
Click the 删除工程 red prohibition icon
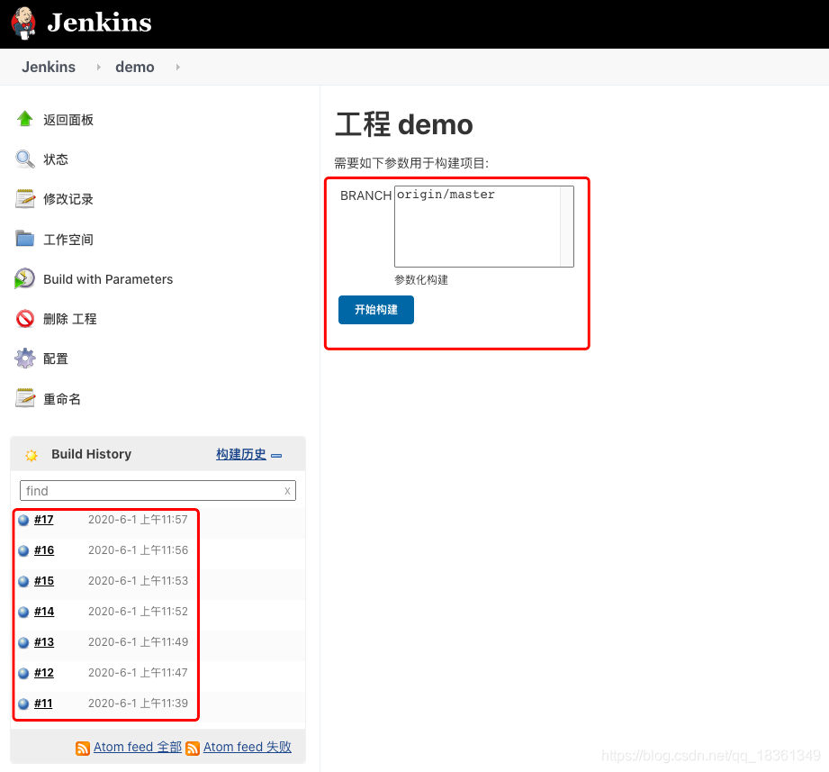coord(25,318)
